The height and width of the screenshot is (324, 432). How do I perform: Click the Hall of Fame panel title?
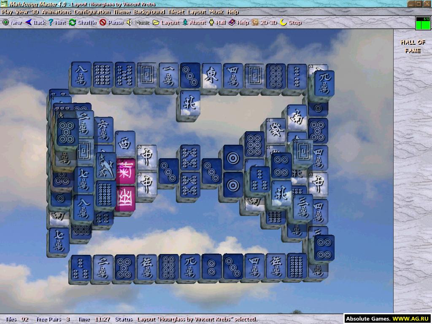[x=413, y=46]
